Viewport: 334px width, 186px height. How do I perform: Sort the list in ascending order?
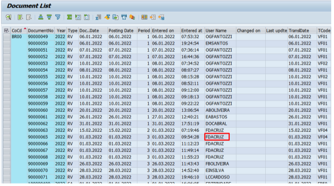click(41, 17)
